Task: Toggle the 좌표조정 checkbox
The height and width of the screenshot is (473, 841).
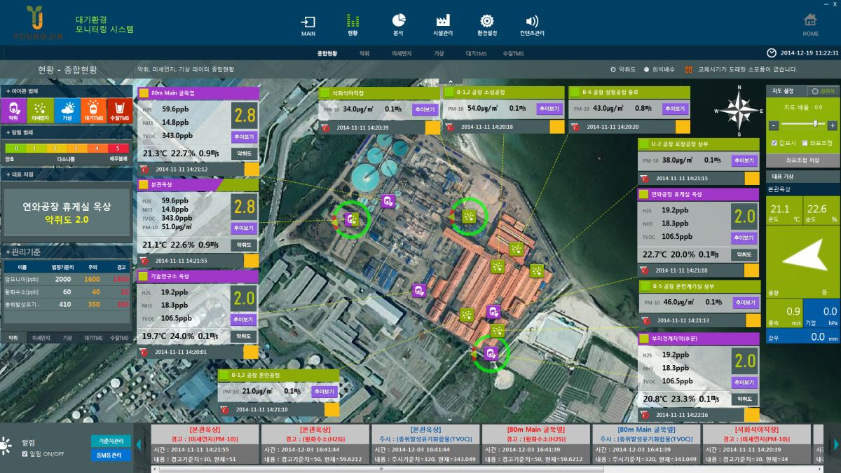Action: click(805, 142)
